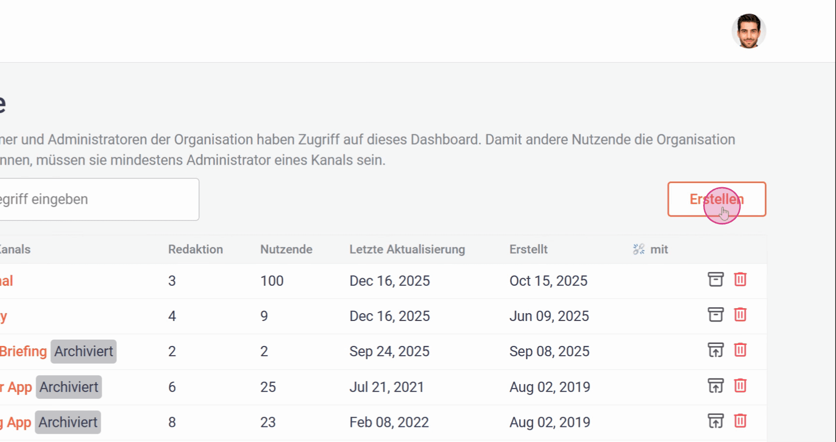The width and height of the screenshot is (836, 442).
Task: Sort by Letzte Aktualisierung column
Action: [x=407, y=249]
